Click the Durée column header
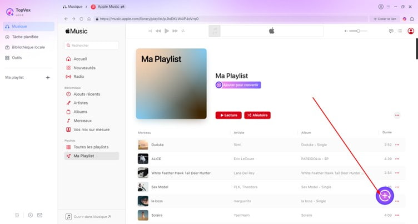Viewport: 418px width, 224px height. coord(387,132)
